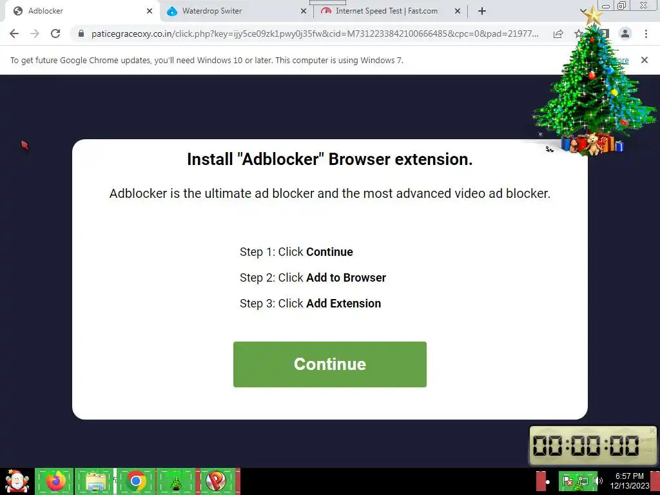Open the clock showing 6:57 PM
Screen dimensions: 660x495
pos(629,481)
